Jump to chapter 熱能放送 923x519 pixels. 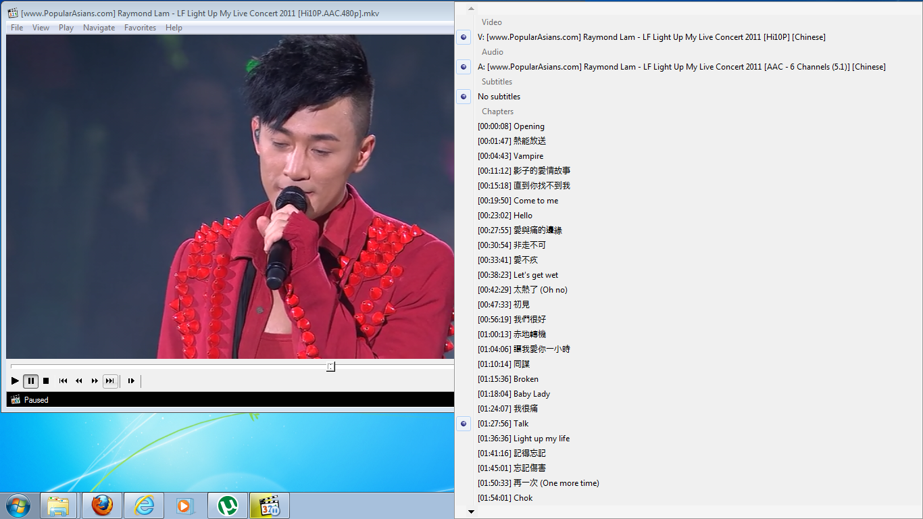[689, 141]
